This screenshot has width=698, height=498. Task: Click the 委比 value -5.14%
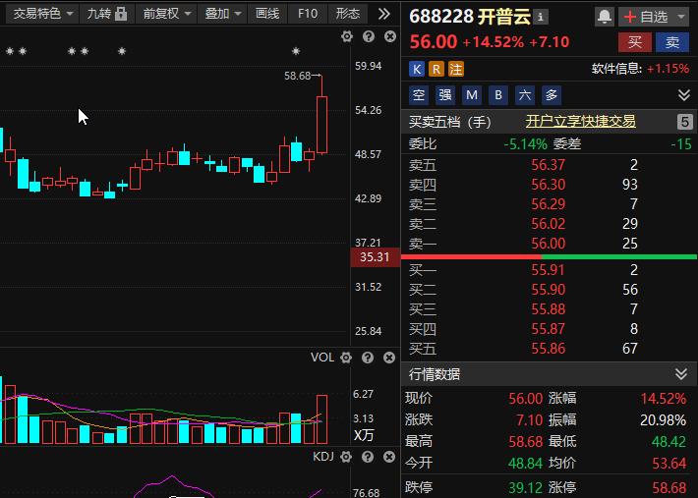pos(525,144)
